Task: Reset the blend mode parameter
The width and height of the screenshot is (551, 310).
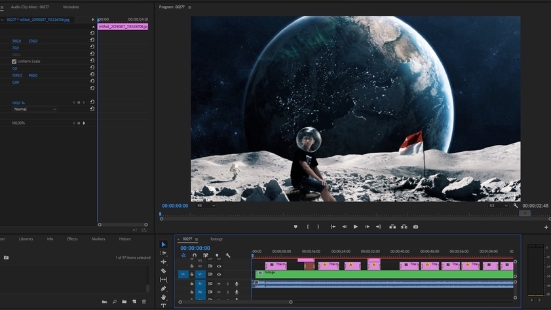Action: pos(92,109)
